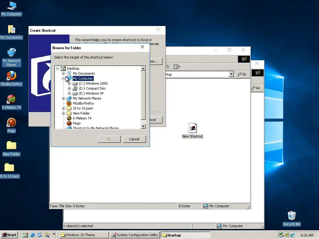319x239 pixels.
Task: Select New Folder in folder tree
Action: click(x=81, y=113)
